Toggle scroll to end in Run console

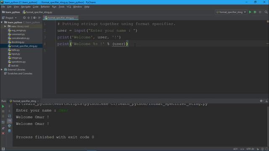[x=9, y=121]
